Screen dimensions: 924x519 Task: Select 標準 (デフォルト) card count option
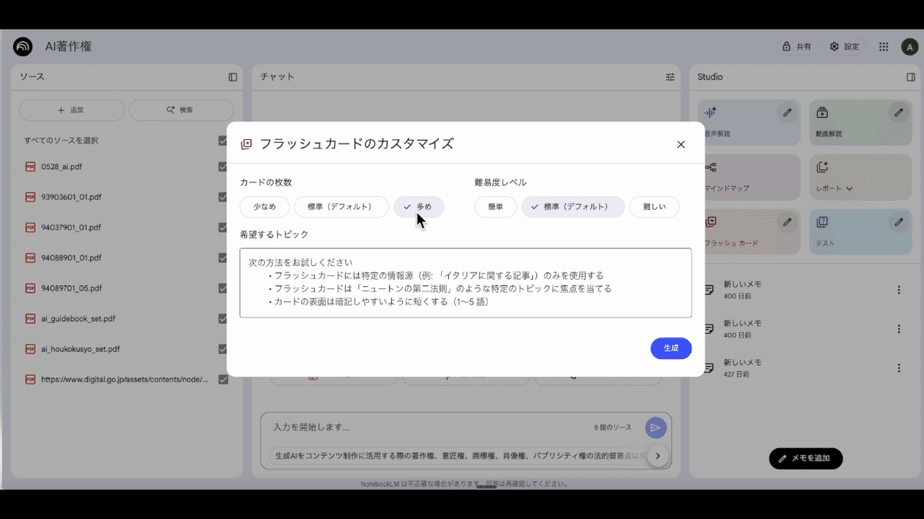tap(340, 207)
